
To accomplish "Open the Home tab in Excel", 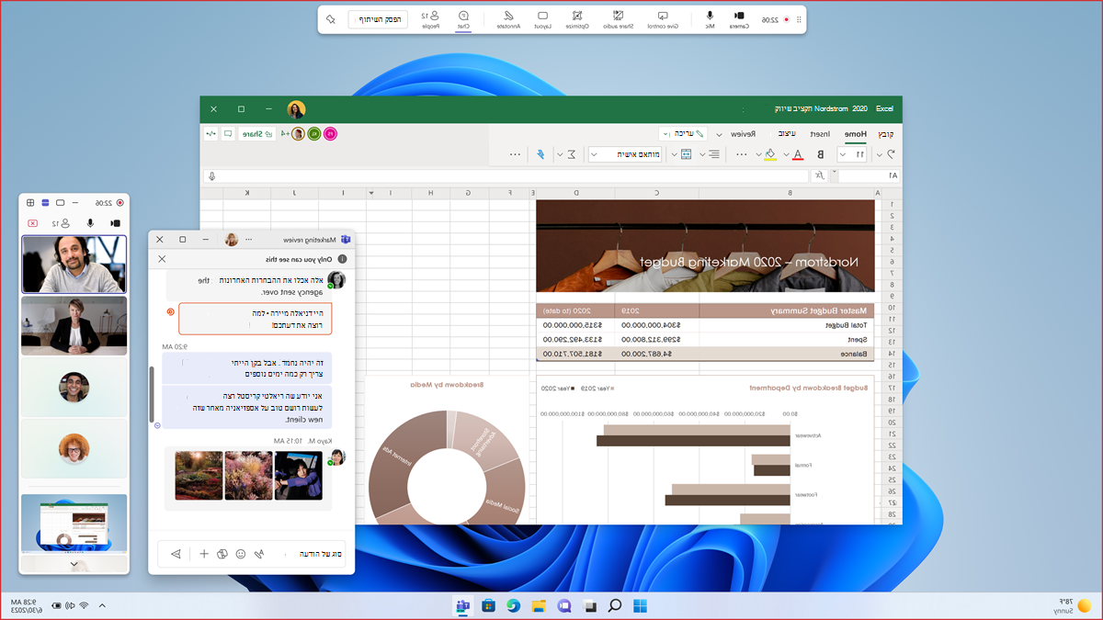I will click(855, 134).
